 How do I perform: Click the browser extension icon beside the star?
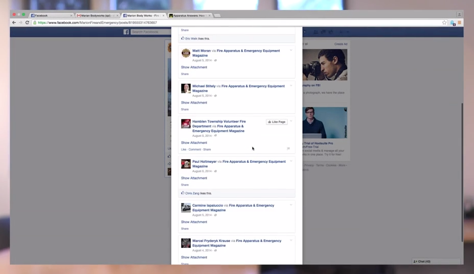pyautogui.click(x=453, y=23)
